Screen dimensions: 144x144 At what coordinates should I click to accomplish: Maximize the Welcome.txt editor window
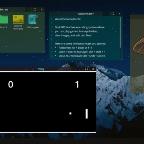[x=113, y=14]
